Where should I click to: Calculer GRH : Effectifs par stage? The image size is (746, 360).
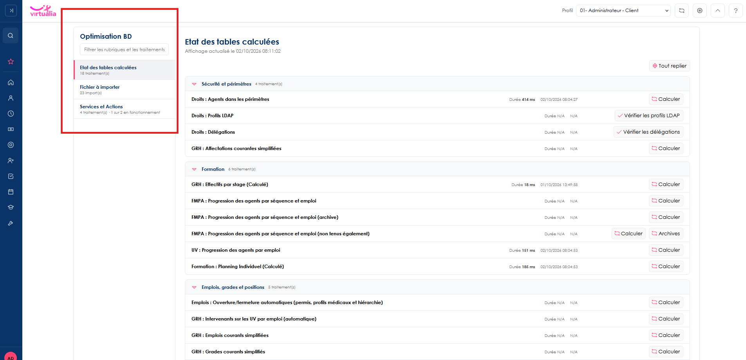click(x=666, y=184)
